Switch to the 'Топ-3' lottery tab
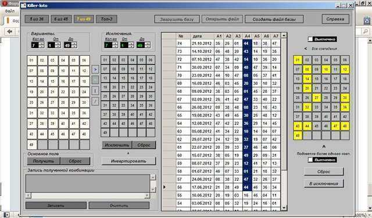Viewport: 372px width, 218px height. click(x=106, y=19)
